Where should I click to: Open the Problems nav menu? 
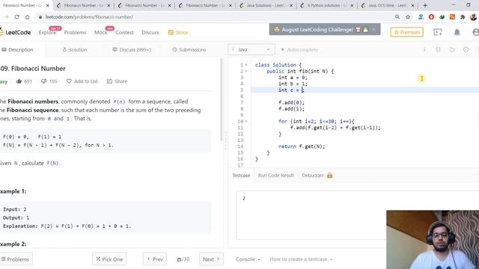tap(75, 32)
